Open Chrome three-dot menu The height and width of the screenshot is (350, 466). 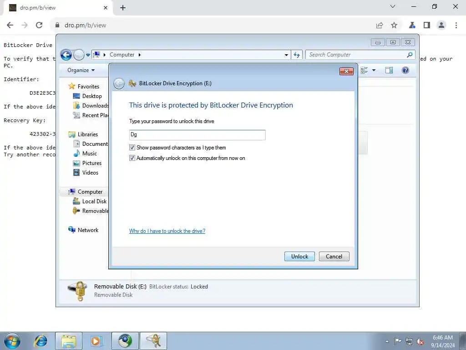point(456,26)
